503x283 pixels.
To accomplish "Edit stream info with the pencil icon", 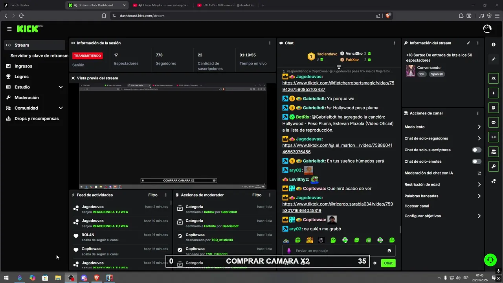I will (x=468, y=43).
